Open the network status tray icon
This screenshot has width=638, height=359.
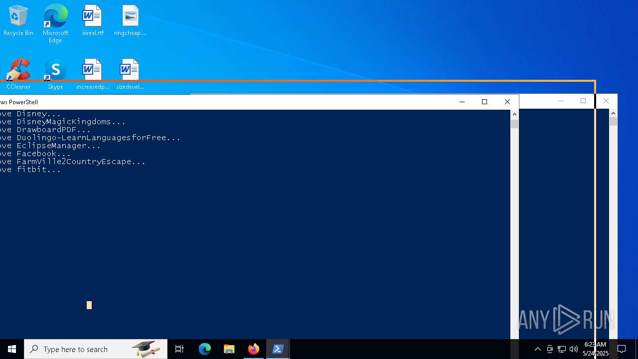562,349
